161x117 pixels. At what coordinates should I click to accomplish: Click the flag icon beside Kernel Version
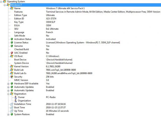click(12, 66)
